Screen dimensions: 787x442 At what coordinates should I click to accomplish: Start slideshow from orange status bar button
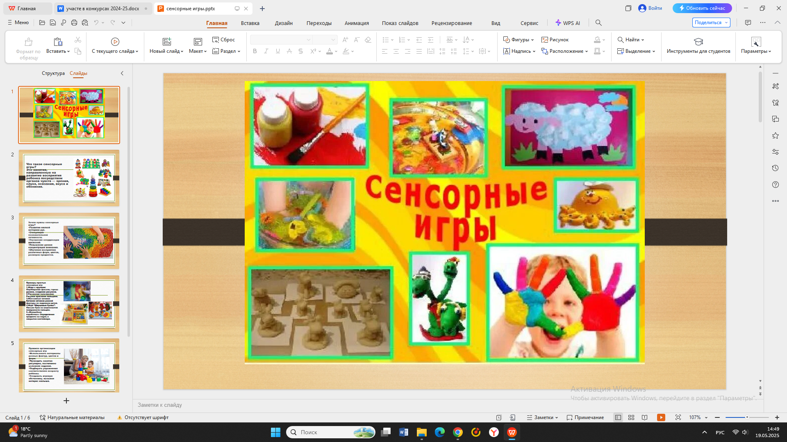tap(661, 417)
